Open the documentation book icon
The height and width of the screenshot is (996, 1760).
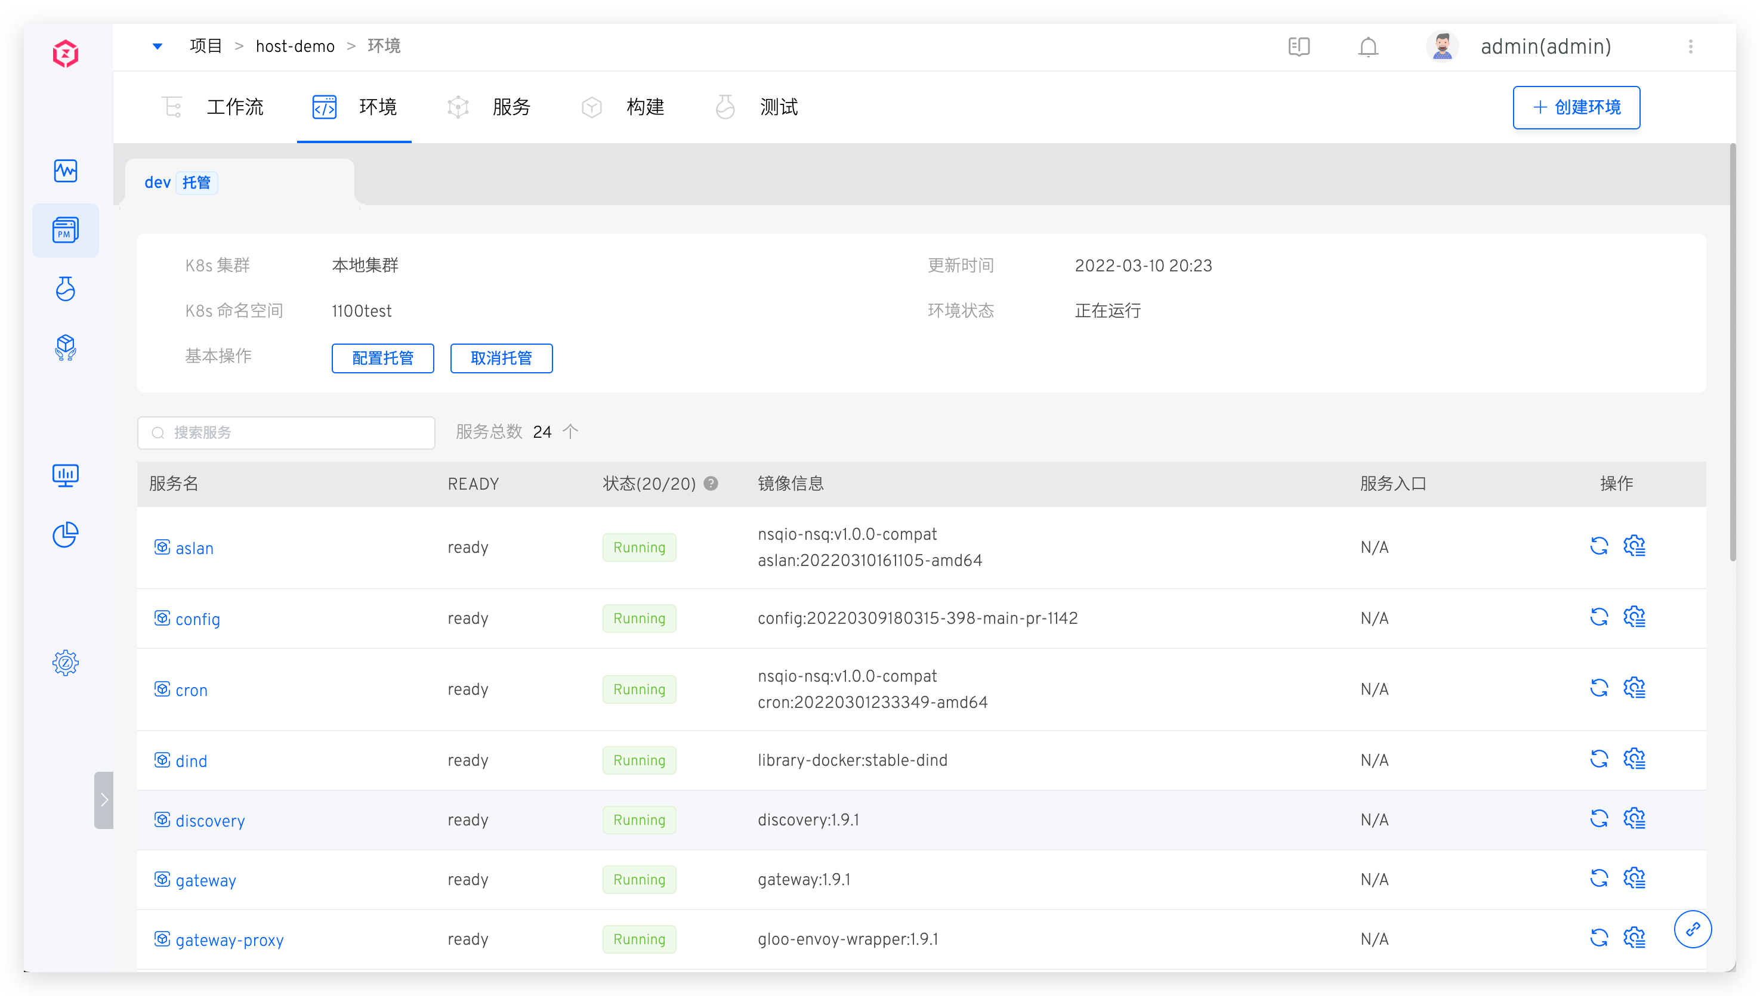tap(1298, 47)
